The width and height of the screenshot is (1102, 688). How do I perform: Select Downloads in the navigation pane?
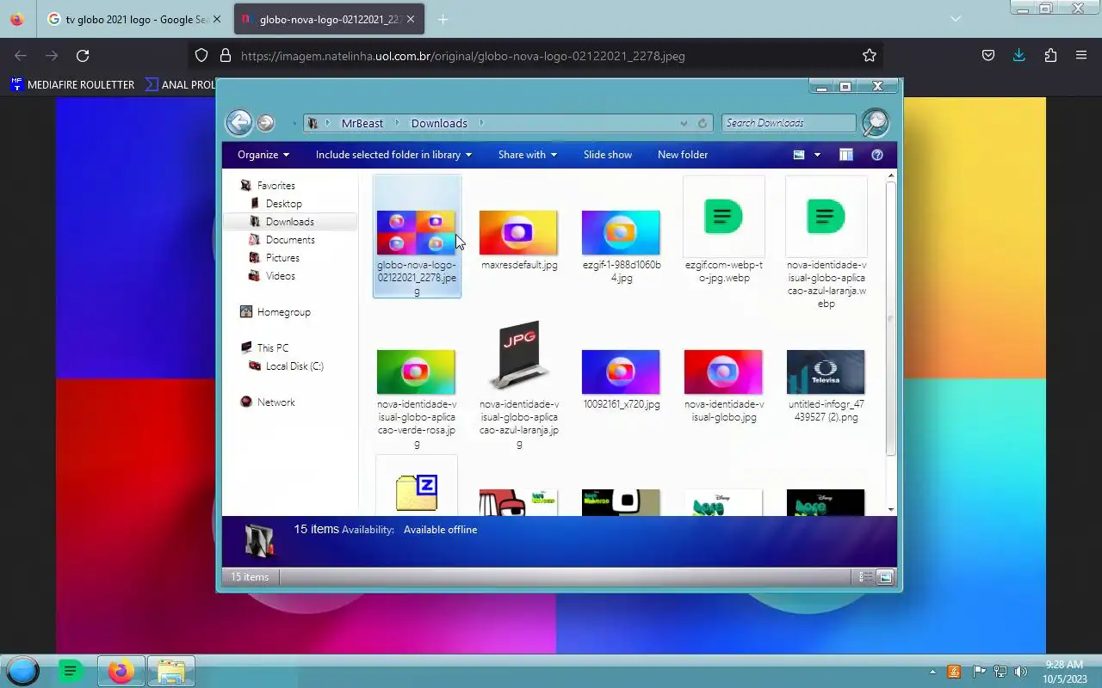[289, 222]
